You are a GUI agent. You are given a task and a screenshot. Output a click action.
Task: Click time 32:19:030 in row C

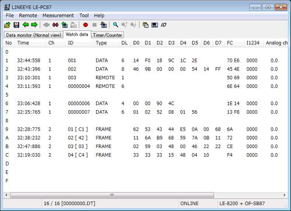pos(29,155)
